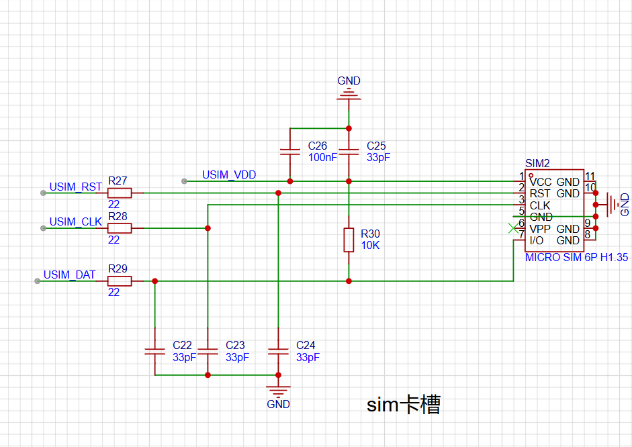The height and width of the screenshot is (447, 632).
Task: Select the USIM_VDD net label
Action: [229, 175]
